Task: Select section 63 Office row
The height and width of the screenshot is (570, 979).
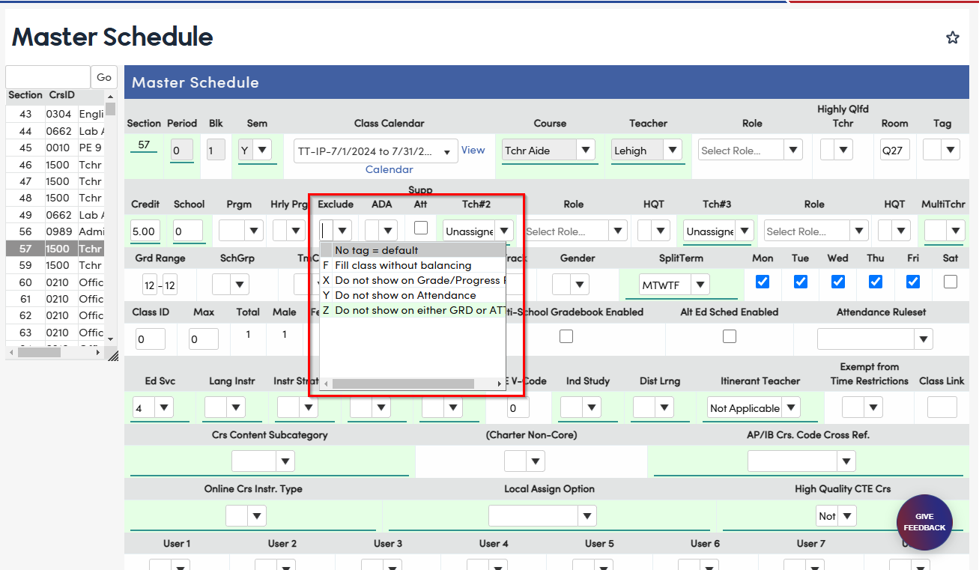Action: click(x=55, y=333)
